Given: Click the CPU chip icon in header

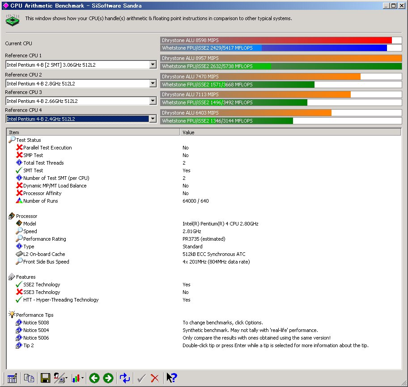Looking at the screenshot, I should click(x=13, y=20).
